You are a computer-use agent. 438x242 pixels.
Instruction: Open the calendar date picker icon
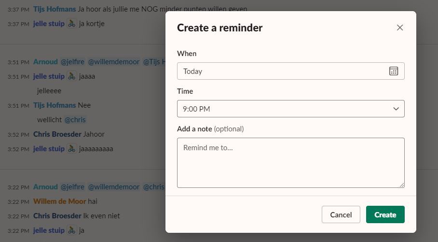click(x=394, y=71)
